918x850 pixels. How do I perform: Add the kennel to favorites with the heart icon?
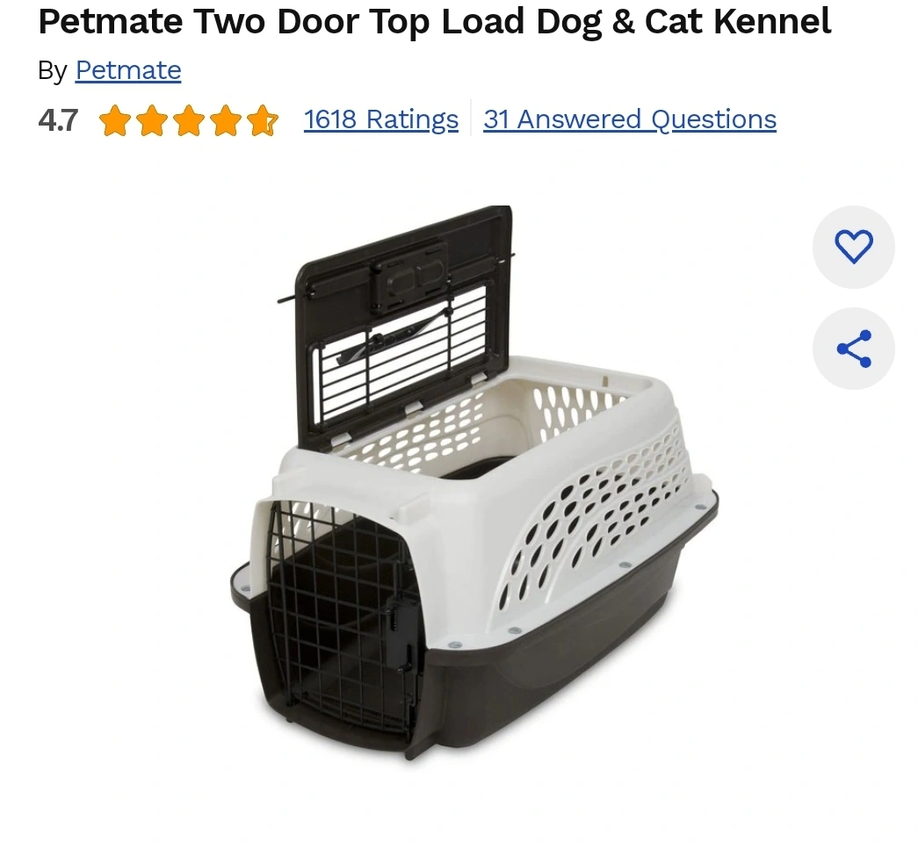coord(853,247)
